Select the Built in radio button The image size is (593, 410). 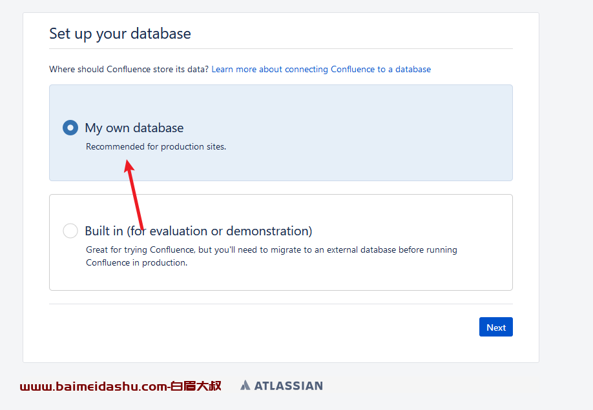pyautogui.click(x=70, y=231)
